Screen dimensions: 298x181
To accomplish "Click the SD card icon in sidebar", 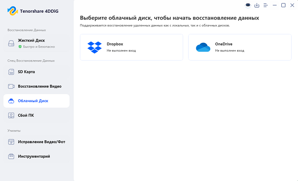I will 11,72.
